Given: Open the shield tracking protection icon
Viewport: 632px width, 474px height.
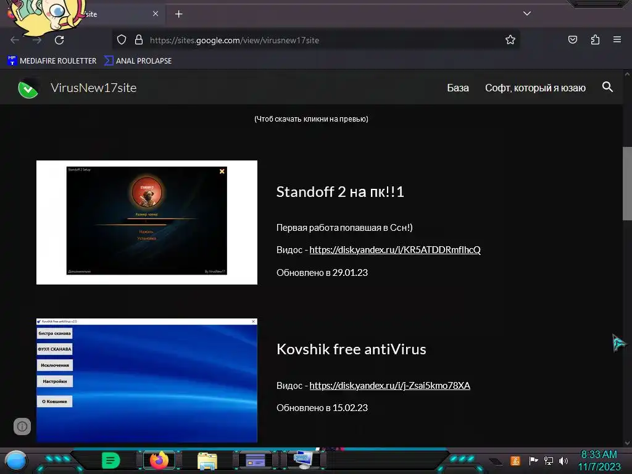Looking at the screenshot, I should (122, 40).
